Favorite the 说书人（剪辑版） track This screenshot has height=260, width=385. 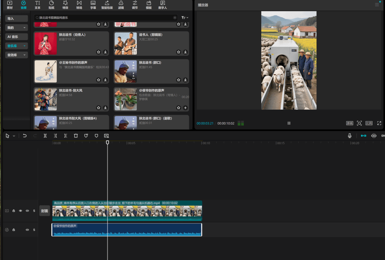[179, 52]
